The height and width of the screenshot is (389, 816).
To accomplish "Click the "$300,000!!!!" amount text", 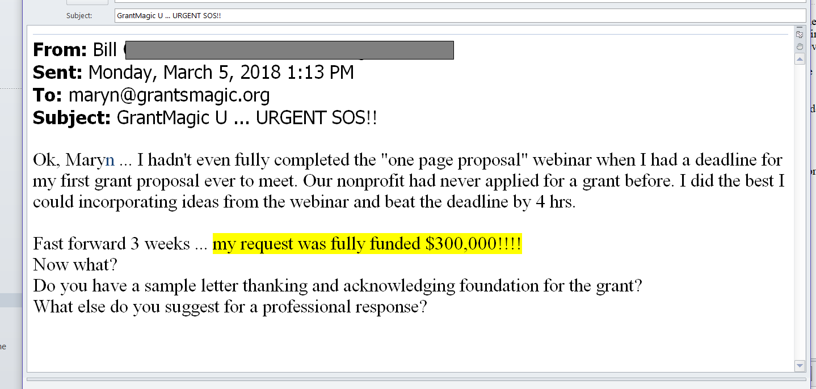I will click(473, 244).
